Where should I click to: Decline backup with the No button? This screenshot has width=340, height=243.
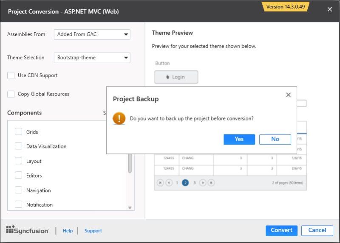click(x=275, y=139)
